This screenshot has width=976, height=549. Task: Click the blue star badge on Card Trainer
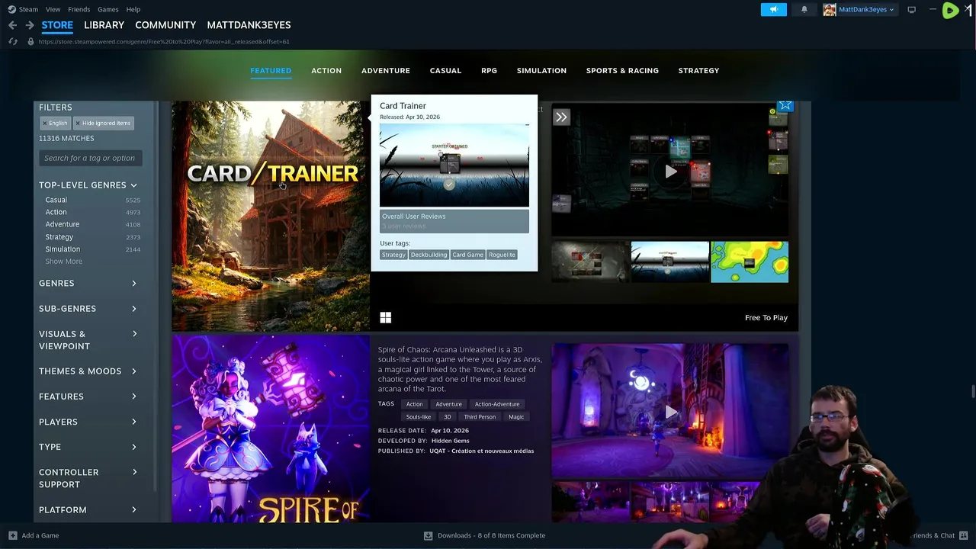(785, 104)
